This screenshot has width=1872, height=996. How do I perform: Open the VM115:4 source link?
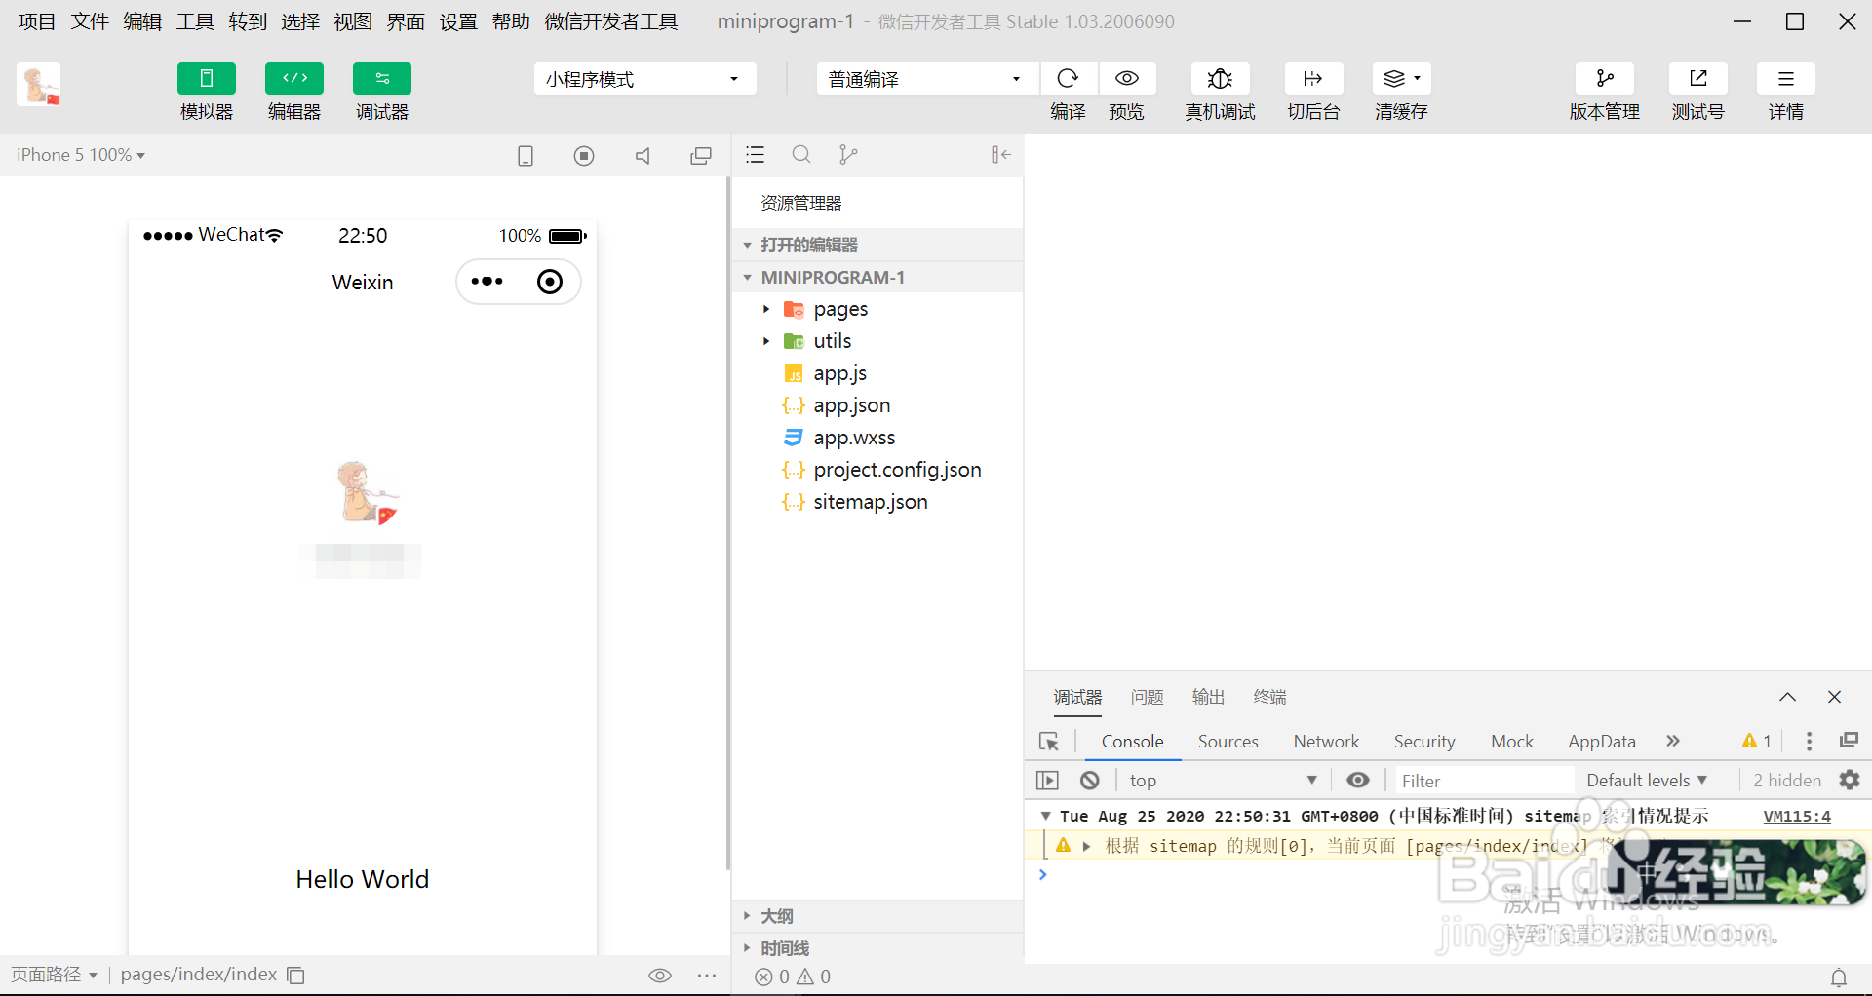coord(1796,816)
